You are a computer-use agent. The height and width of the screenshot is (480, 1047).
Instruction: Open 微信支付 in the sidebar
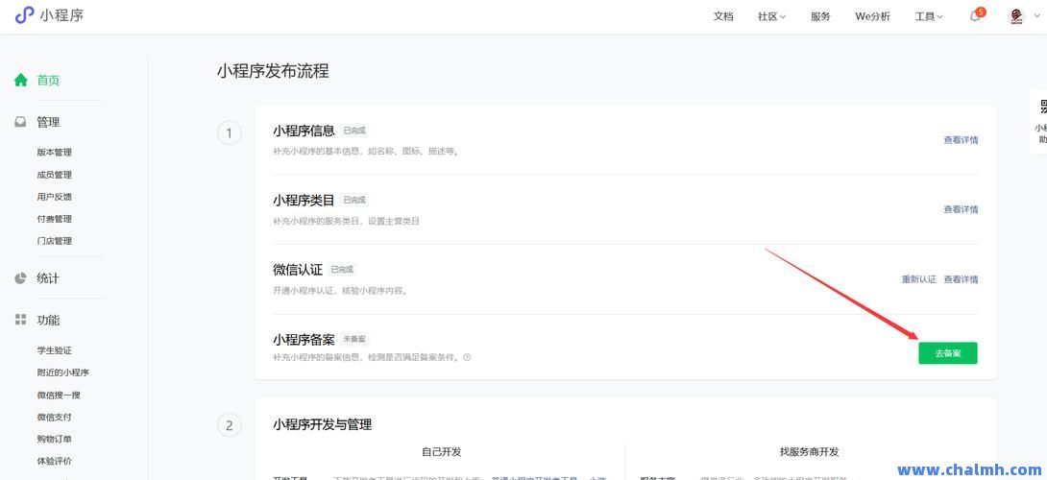[x=54, y=418]
